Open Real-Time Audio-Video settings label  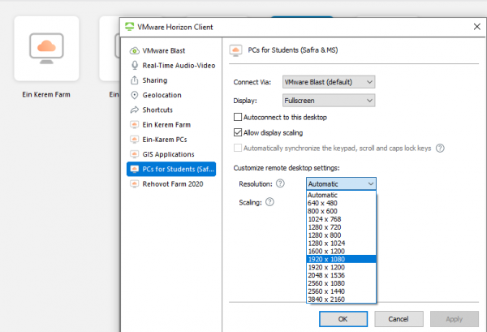(x=179, y=66)
